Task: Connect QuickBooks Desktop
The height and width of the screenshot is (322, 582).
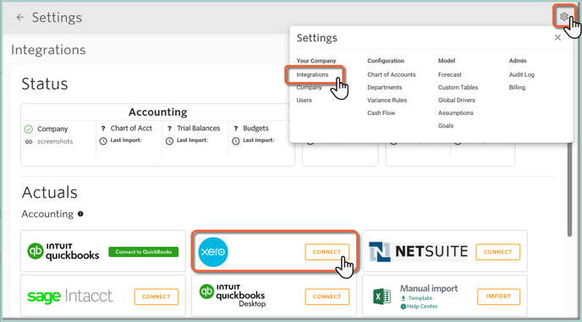Action: [x=327, y=297]
